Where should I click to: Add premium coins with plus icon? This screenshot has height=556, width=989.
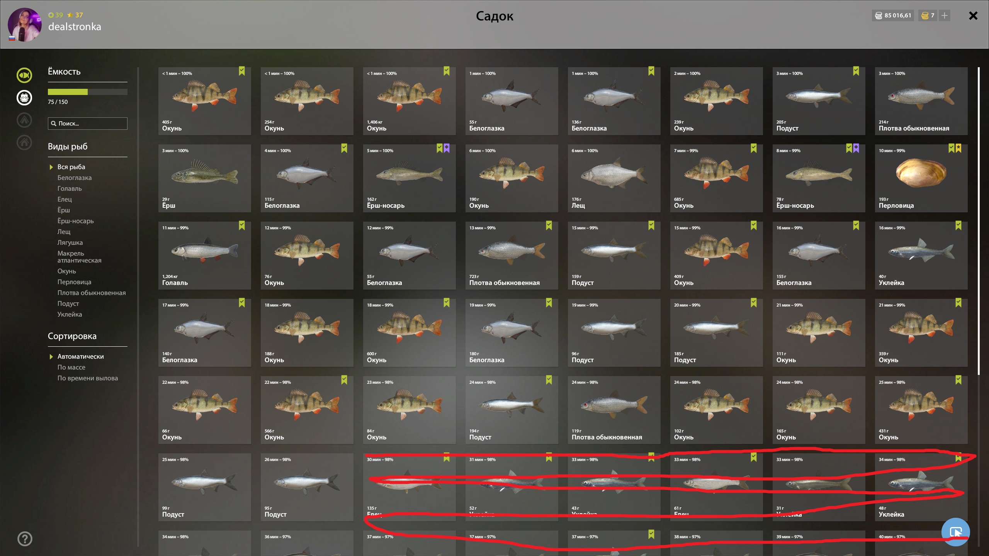point(945,15)
